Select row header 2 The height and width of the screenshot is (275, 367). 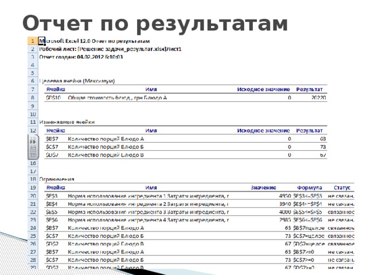coord(33,49)
